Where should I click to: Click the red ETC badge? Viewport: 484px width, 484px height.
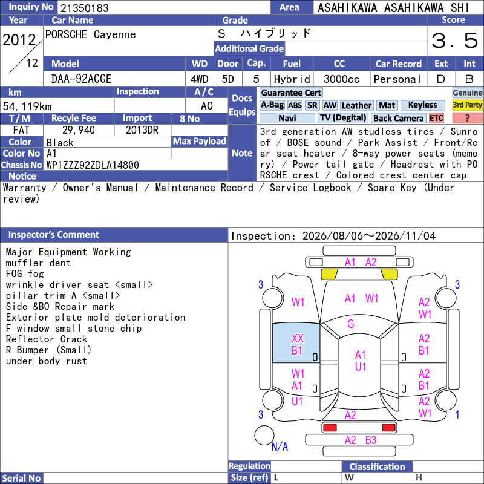click(x=436, y=118)
